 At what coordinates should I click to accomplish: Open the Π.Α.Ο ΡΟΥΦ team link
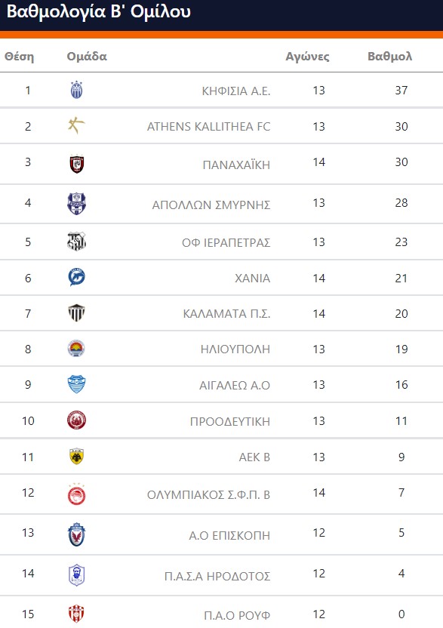coord(237,615)
